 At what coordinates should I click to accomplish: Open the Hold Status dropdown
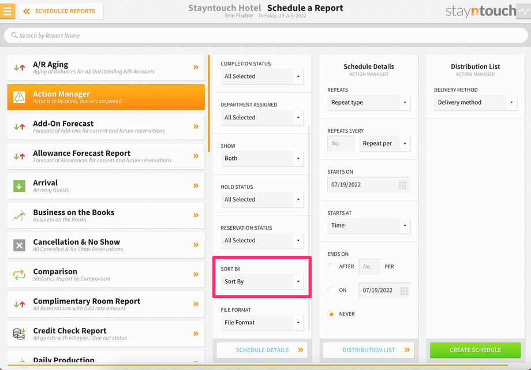pos(262,200)
